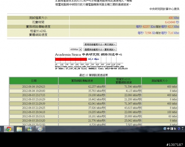The width and height of the screenshot is (185, 147).
Task: Open the language bar help icon
Action: pos(179,129)
